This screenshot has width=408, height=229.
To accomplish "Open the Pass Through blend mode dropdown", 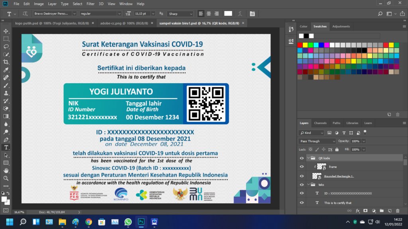I will (318, 141).
